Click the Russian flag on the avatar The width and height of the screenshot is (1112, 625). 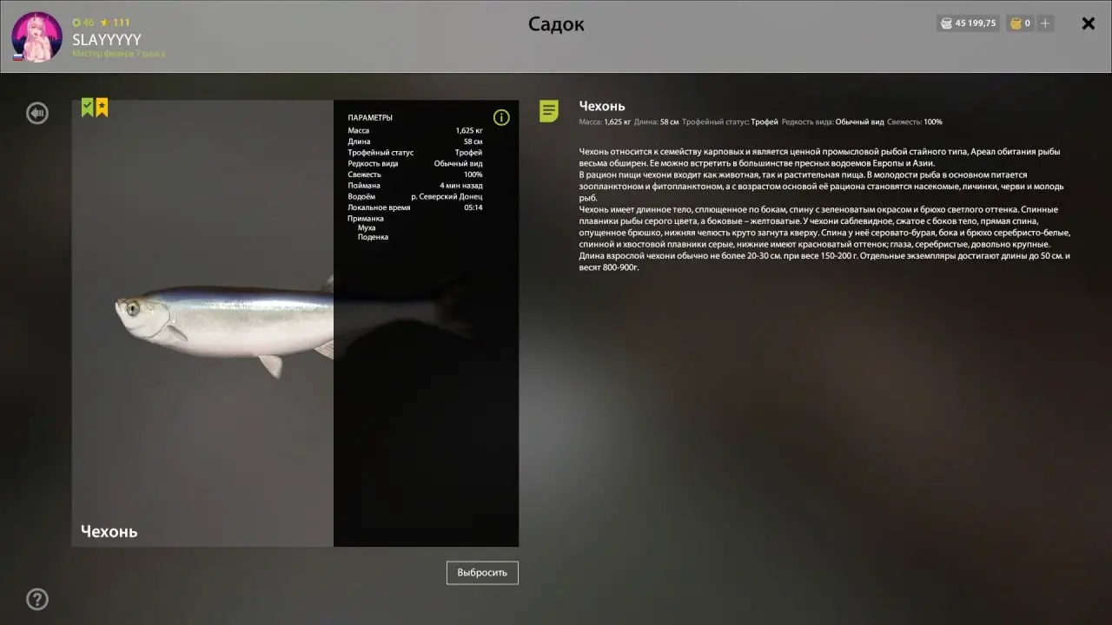pos(17,56)
